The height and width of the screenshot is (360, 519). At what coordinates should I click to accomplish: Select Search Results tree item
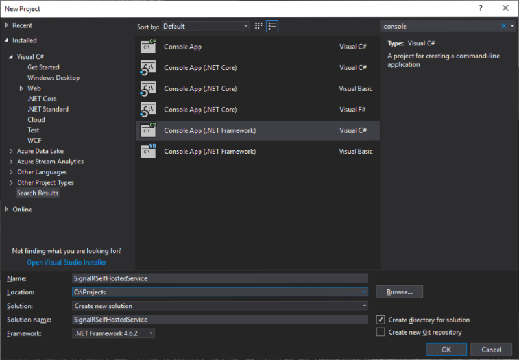coord(38,193)
